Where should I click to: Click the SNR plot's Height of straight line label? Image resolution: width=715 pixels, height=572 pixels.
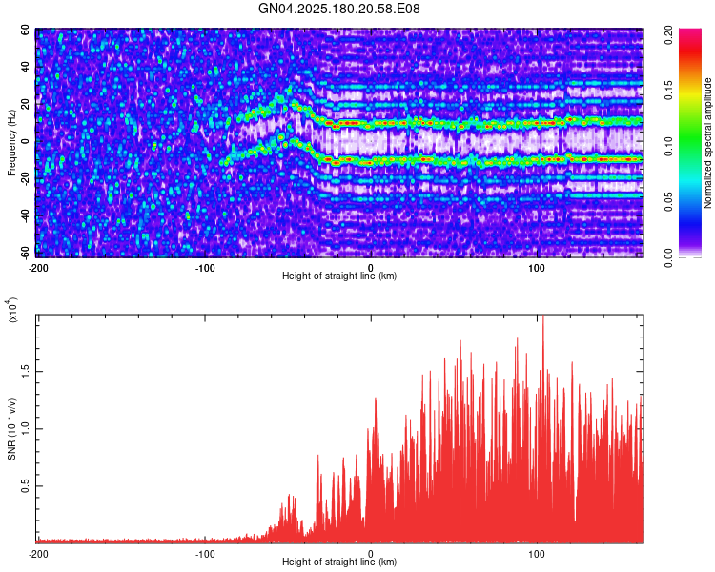[339, 562]
